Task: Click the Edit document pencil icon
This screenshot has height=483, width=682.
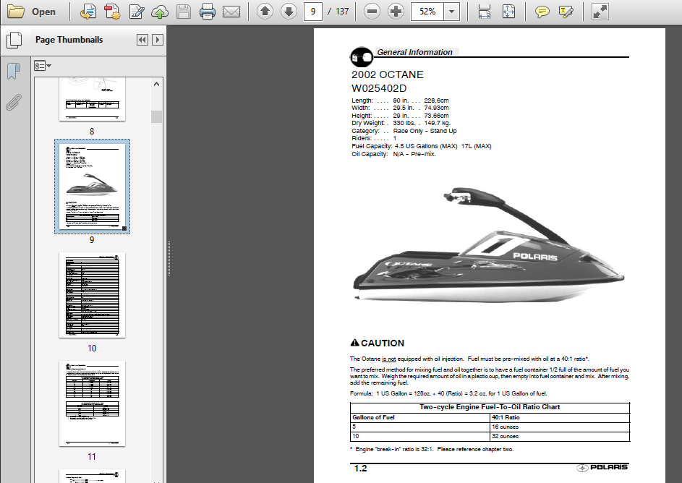Action: [137, 12]
